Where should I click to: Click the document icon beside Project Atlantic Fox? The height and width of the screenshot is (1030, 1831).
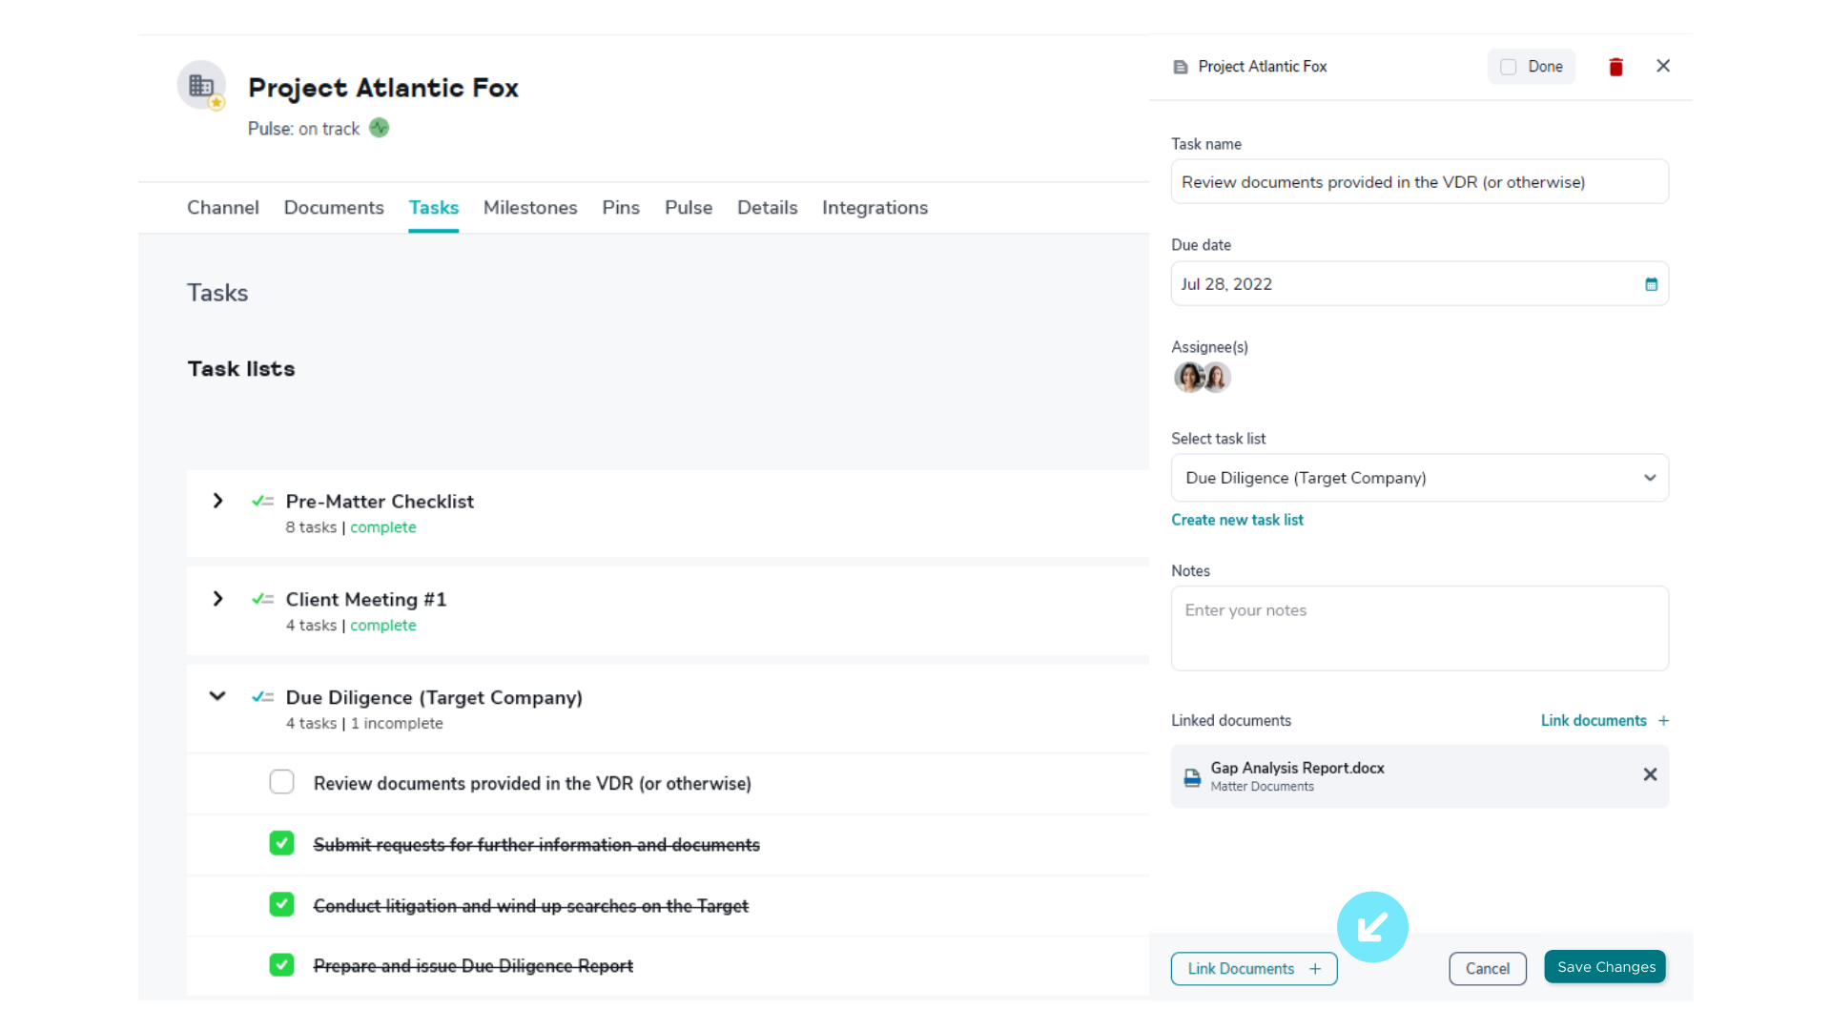coord(1181,67)
